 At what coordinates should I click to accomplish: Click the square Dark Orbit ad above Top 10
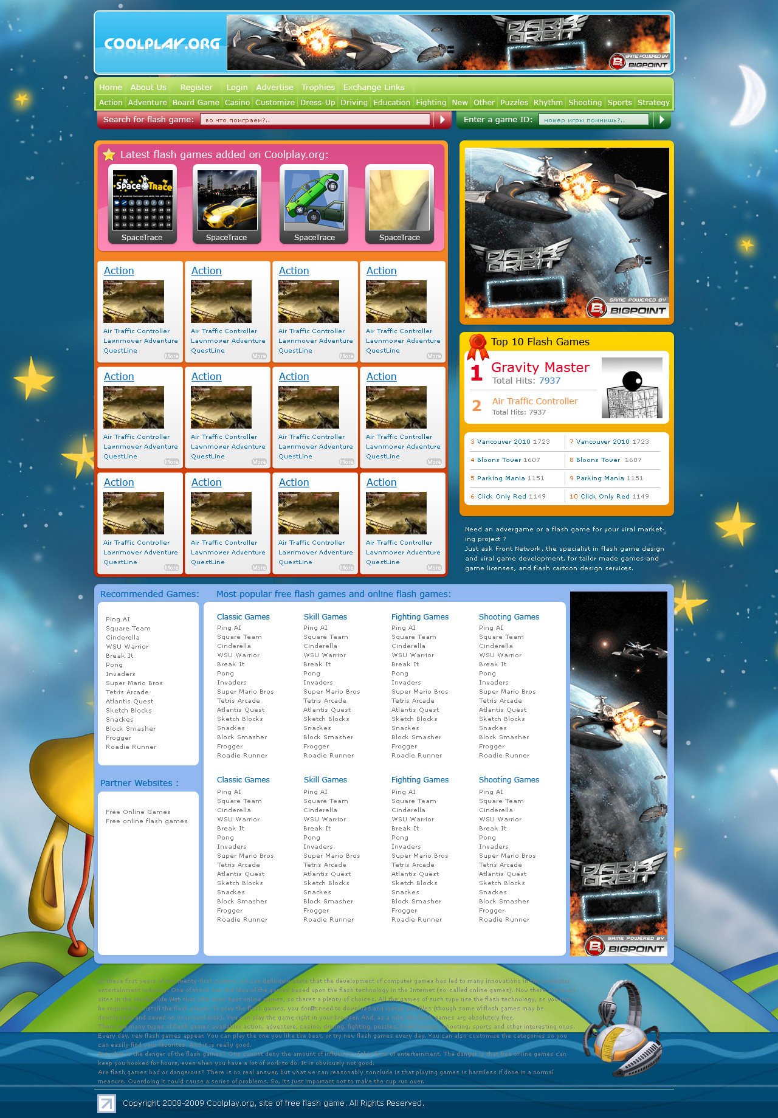click(x=567, y=233)
